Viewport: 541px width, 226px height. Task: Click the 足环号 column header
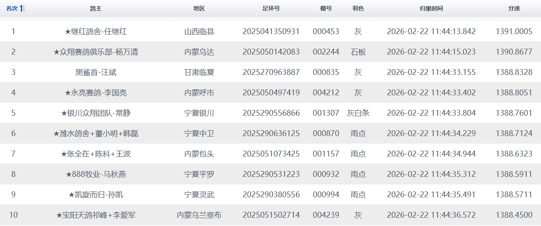271,9
